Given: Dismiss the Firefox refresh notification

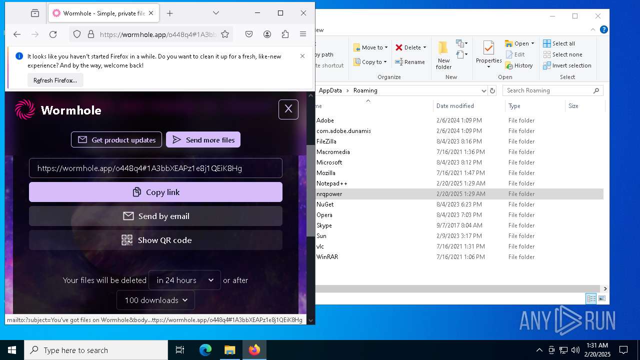Looking at the screenshot, I should coord(302,56).
